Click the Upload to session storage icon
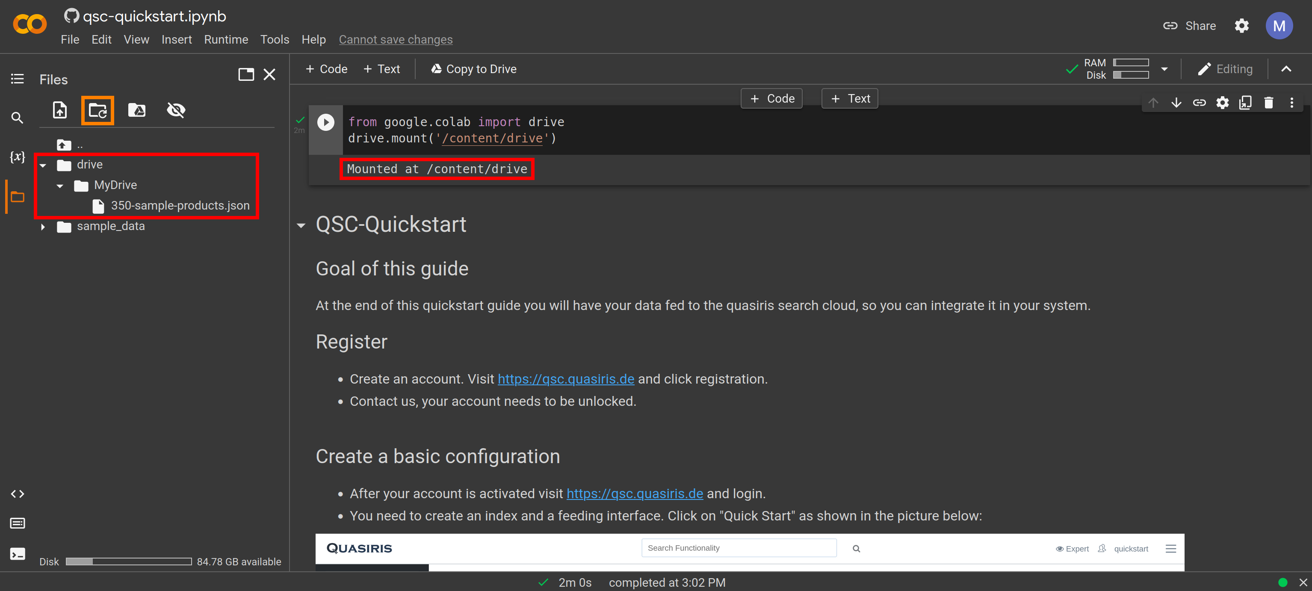 [59, 110]
